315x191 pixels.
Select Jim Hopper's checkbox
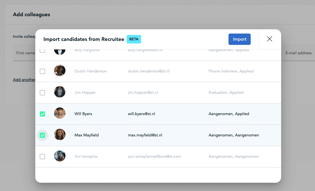point(42,93)
